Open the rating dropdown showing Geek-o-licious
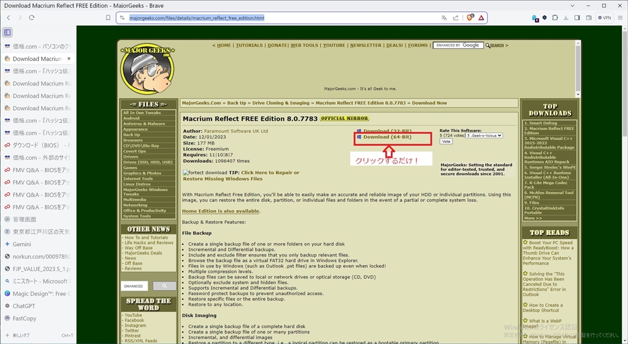The image size is (628, 344). pos(484,135)
